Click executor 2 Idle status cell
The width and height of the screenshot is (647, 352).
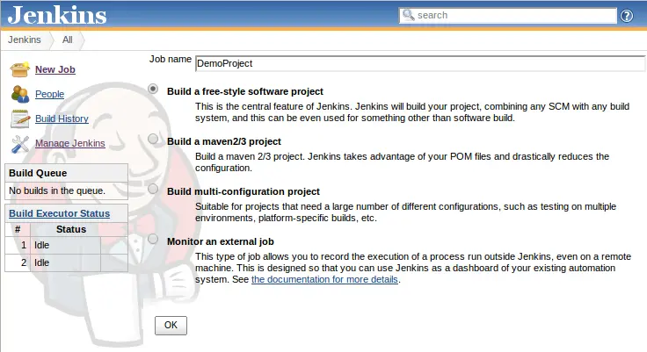(65, 262)
